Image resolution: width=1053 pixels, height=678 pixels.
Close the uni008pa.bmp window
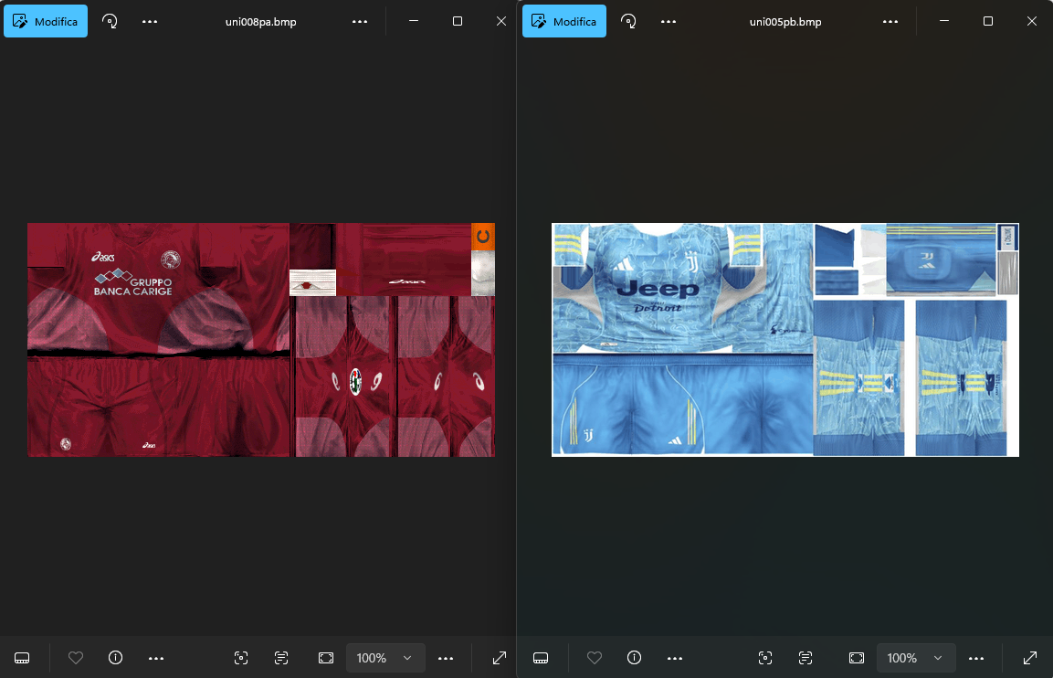click(x=501, y=22)
